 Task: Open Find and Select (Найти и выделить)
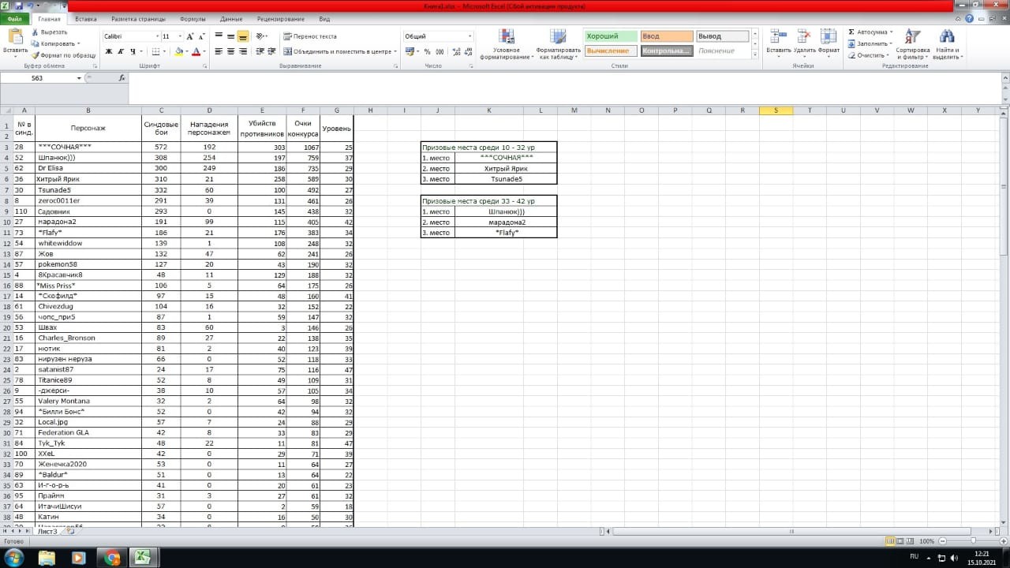[946, 43]
